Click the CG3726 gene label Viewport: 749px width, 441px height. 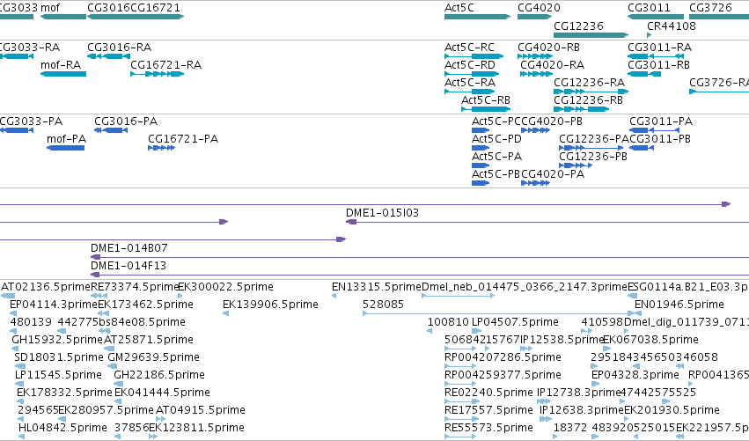click(710, 8)
